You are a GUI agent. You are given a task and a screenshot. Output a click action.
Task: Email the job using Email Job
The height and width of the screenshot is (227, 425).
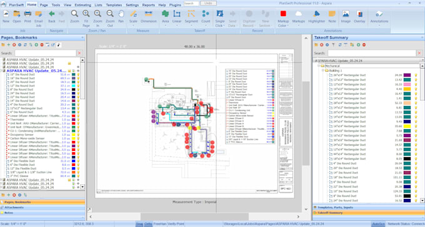(x=39, y=19)
